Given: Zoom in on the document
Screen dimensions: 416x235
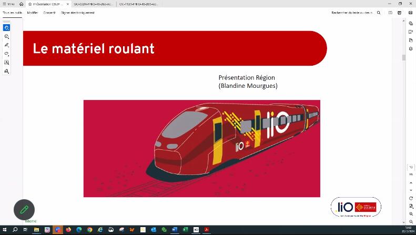Looking at the screenshot, I should (411, 214).
